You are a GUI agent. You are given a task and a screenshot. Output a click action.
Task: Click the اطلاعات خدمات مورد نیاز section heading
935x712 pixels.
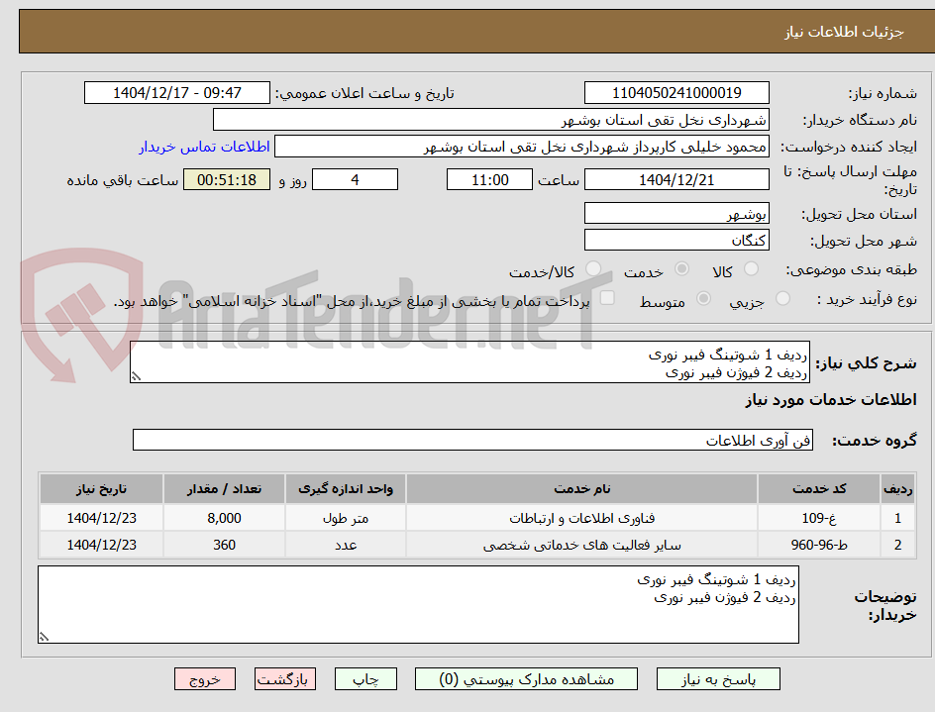click(x=831, y=400)
